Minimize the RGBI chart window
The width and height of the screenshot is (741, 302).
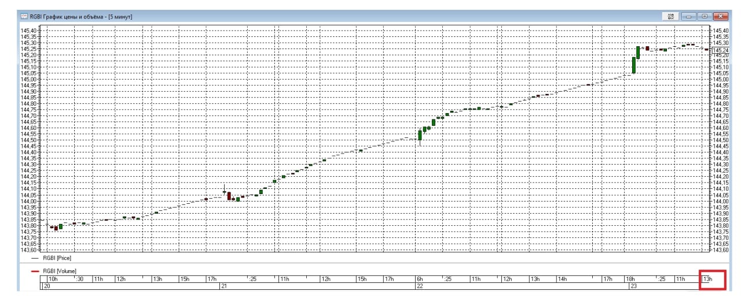pos(688,17)
